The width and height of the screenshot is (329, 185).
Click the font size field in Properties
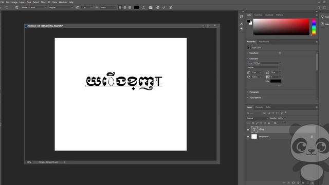pyautogui.click(x=256, y=72)
